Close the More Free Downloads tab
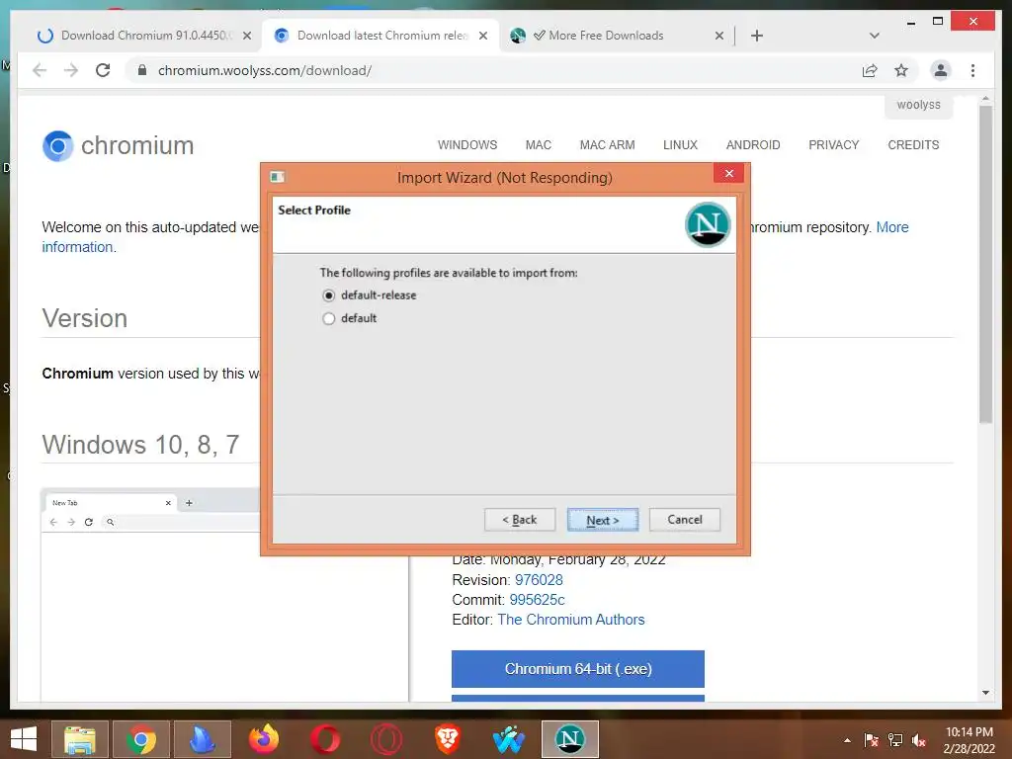 pos(719,36)
